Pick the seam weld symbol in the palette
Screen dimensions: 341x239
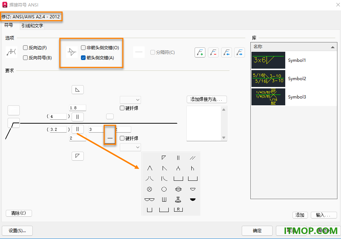coord(178,189)
